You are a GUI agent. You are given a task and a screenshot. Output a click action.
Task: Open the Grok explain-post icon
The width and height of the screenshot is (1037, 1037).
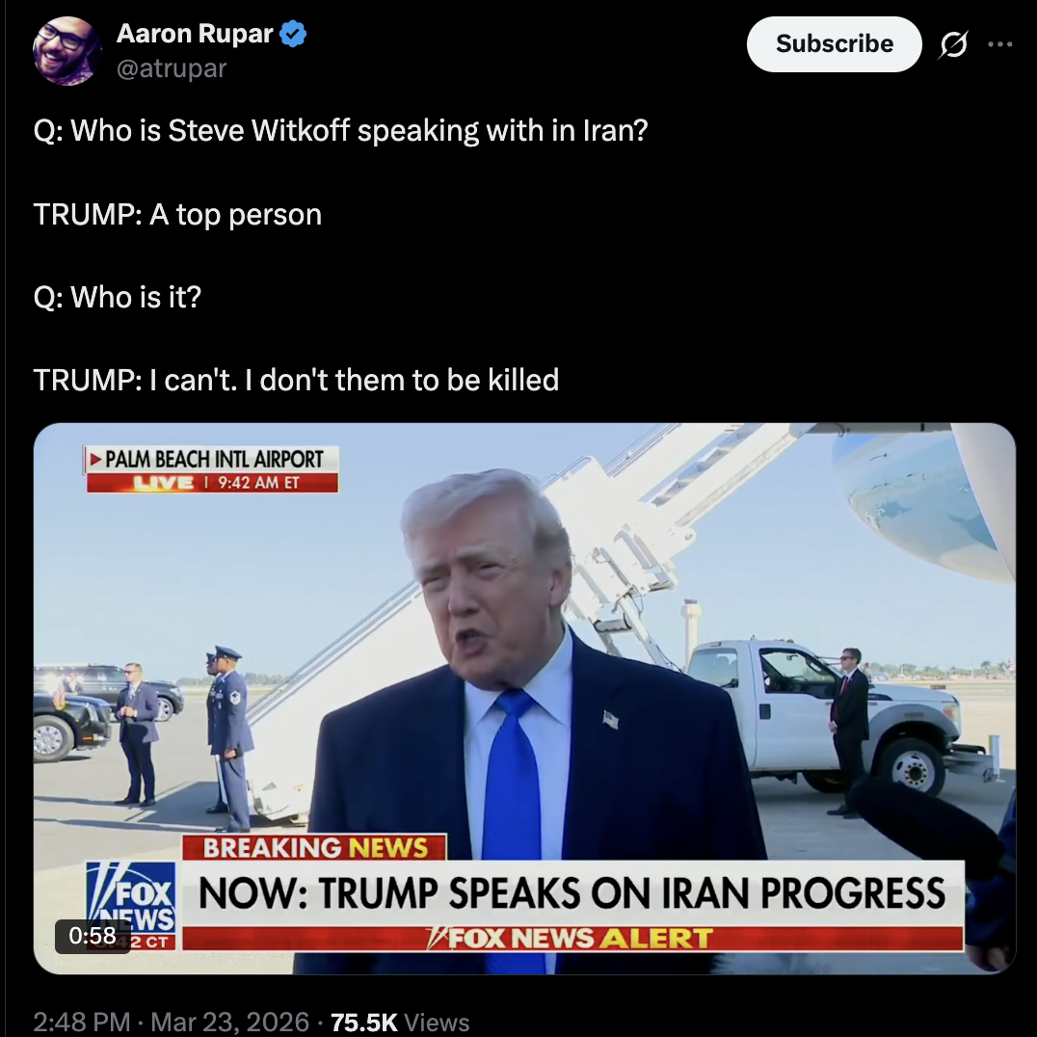point(953,44)
